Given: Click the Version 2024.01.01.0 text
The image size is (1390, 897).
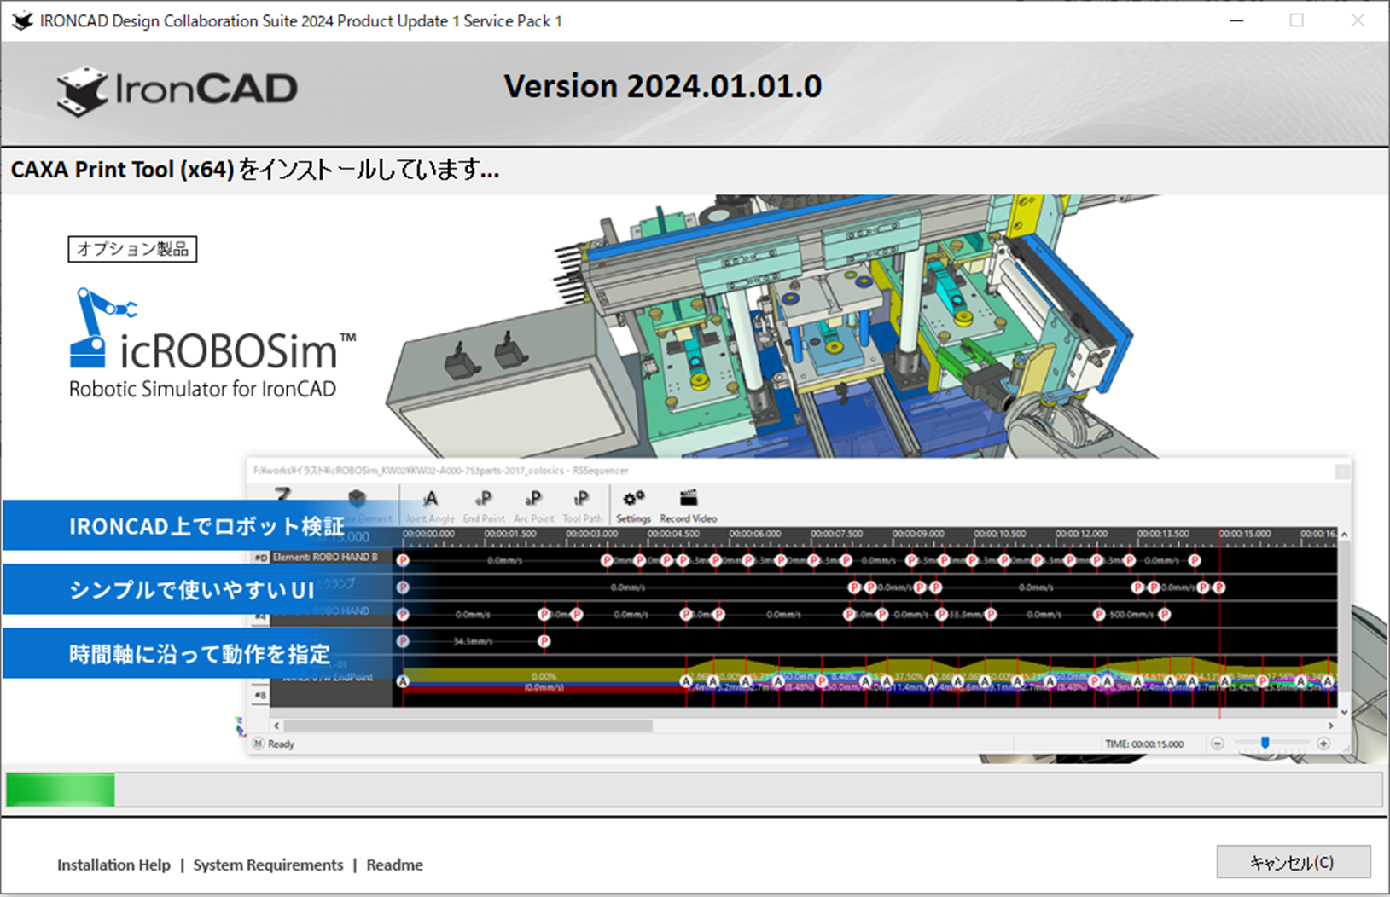Looking at the screenshot, I should pos(663,86).
